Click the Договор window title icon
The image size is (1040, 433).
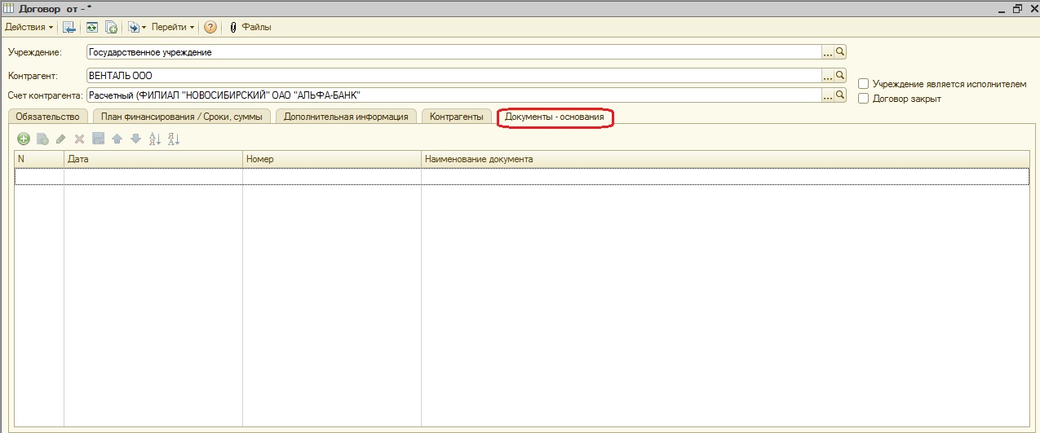coord(8,7)
